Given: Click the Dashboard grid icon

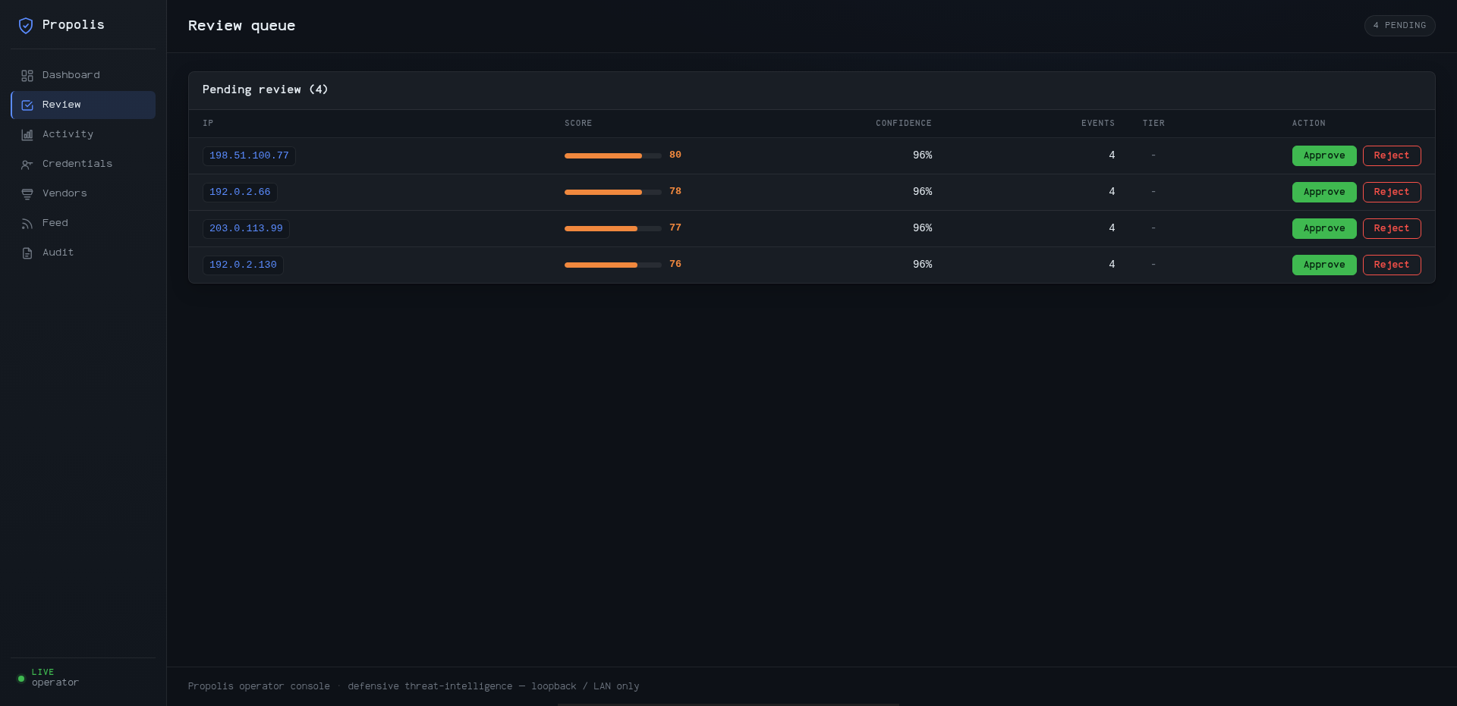Looking at the screenshot, I should click(x=27, y=76).
